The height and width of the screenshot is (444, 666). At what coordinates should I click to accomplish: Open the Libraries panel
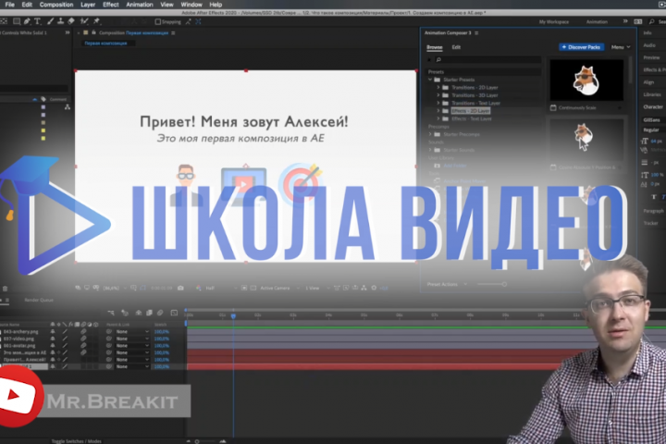[652, 94]
